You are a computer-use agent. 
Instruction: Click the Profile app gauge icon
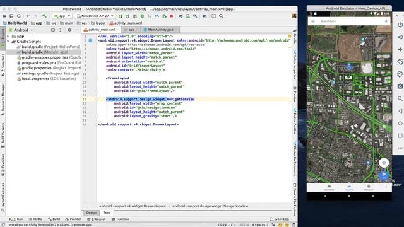pos(157,16)
